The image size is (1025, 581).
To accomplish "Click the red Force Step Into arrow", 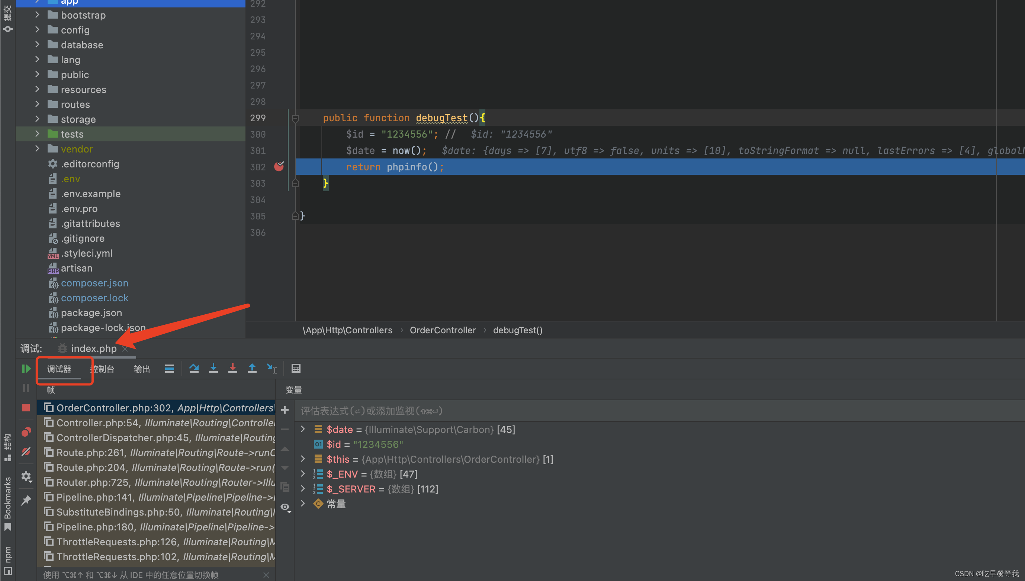I will (232, 368).
